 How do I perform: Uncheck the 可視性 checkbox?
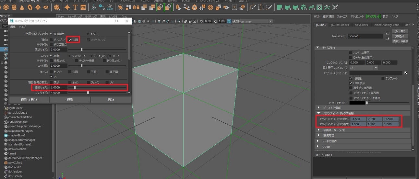click(351, 78)
